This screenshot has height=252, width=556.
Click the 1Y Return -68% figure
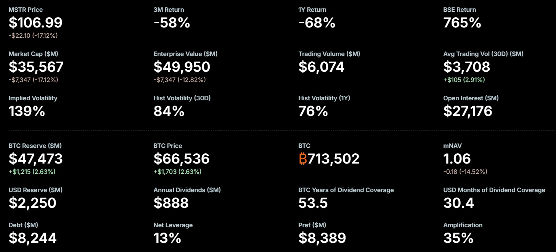[x=317, y=23]
